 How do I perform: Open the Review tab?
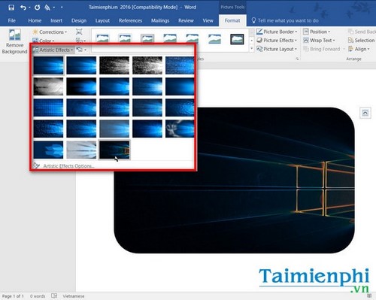click(x=186, y=20)
